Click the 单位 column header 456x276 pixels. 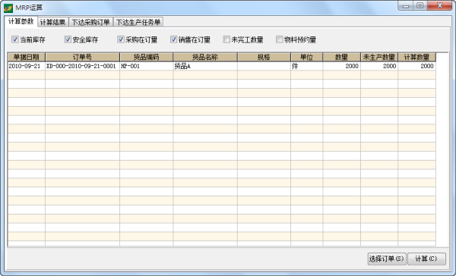pos(306,57)
